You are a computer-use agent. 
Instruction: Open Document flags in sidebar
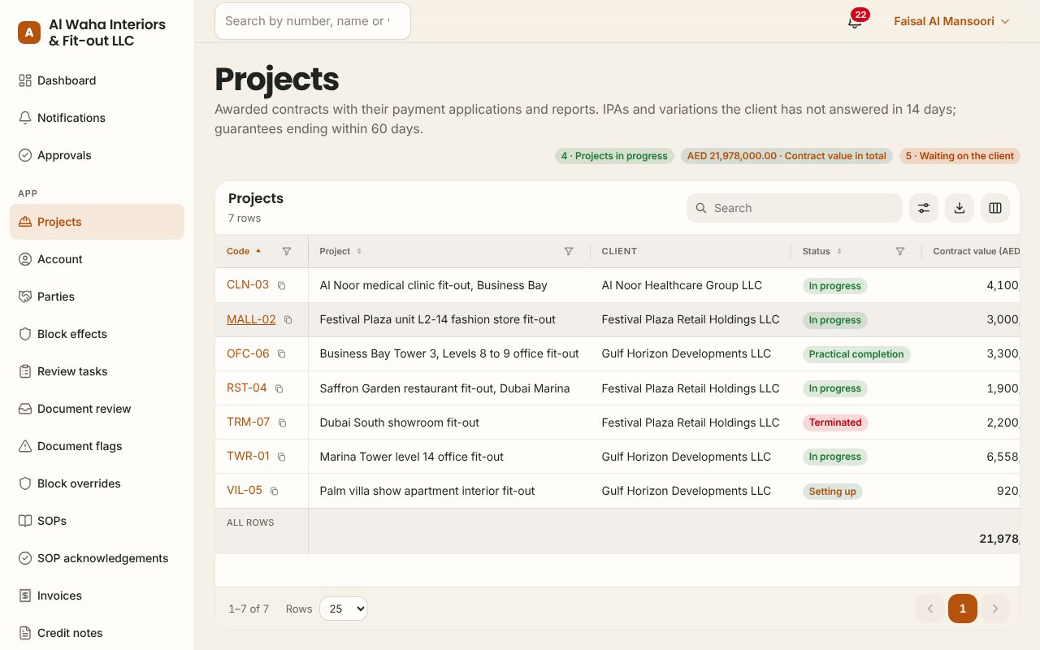point(97,446)
